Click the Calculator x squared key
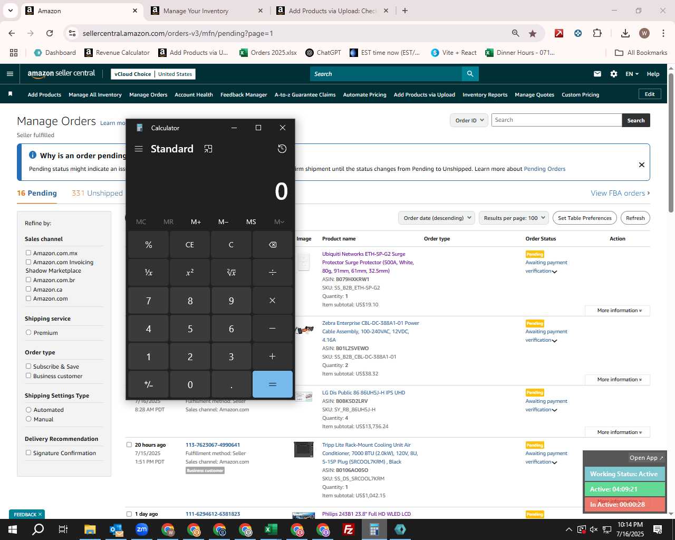This screenshot has width=675, height=540. [190, 272]
